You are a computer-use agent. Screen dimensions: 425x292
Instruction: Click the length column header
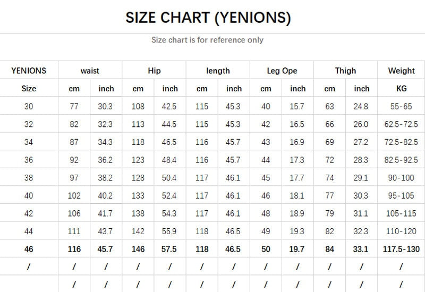pyautogui.click(x=218, y=71)
